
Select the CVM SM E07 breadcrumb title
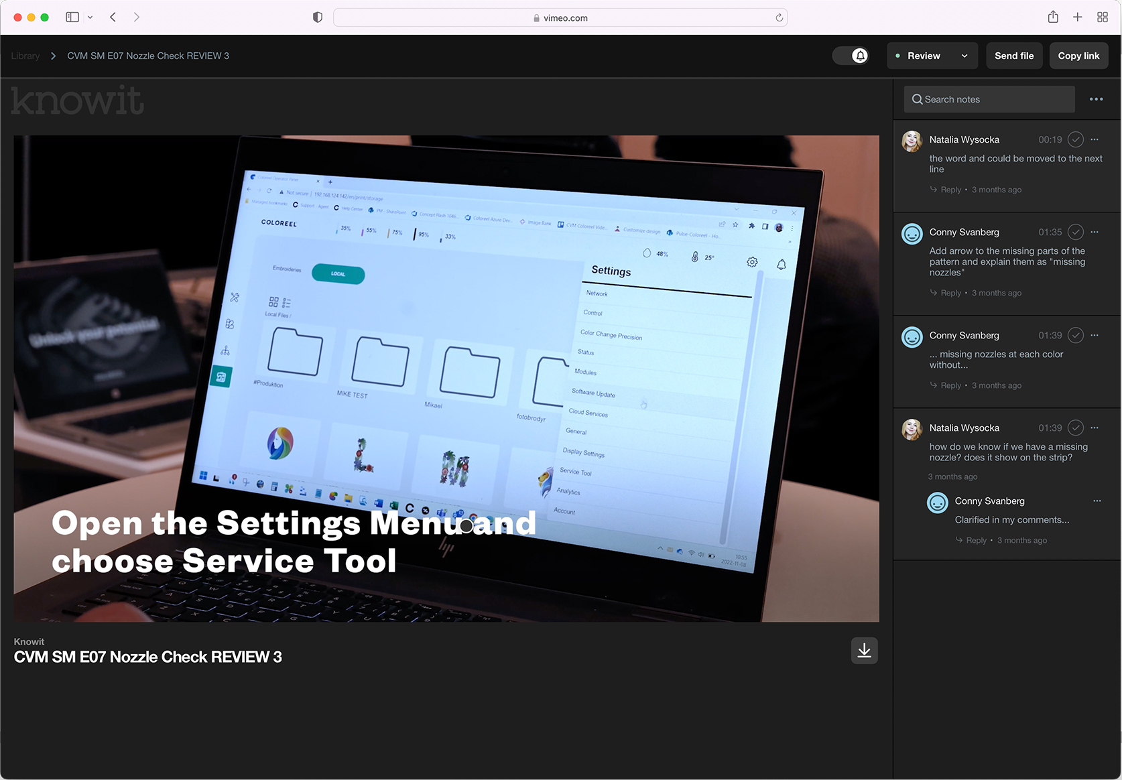[x=148, y=56]
